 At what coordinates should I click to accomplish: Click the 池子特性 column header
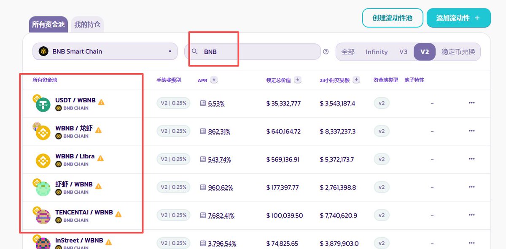point(414,80)
